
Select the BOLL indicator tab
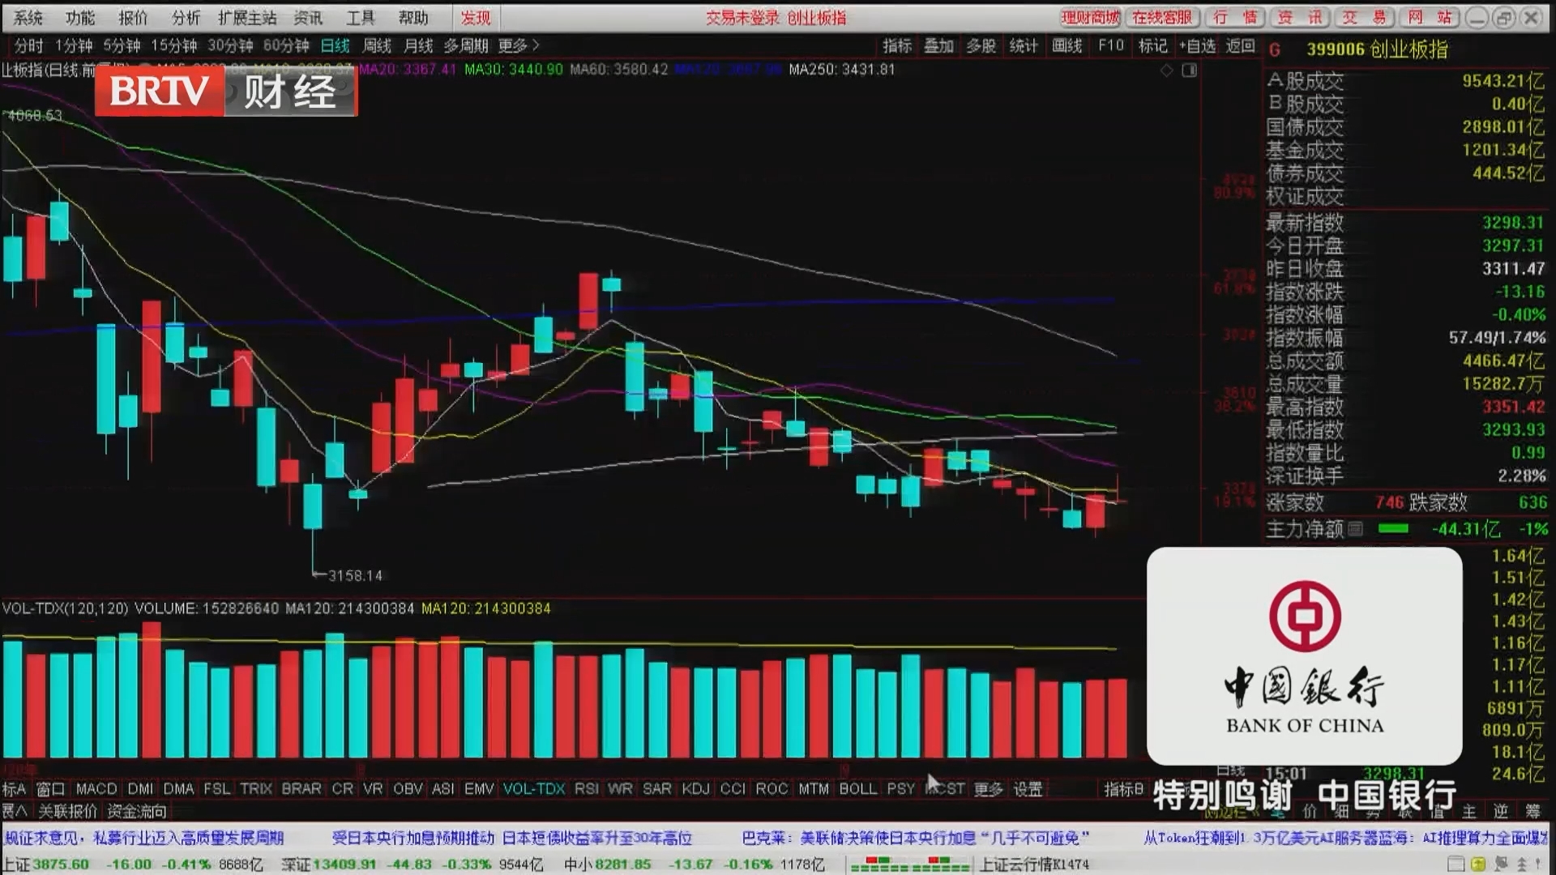(x=858, y=788)
